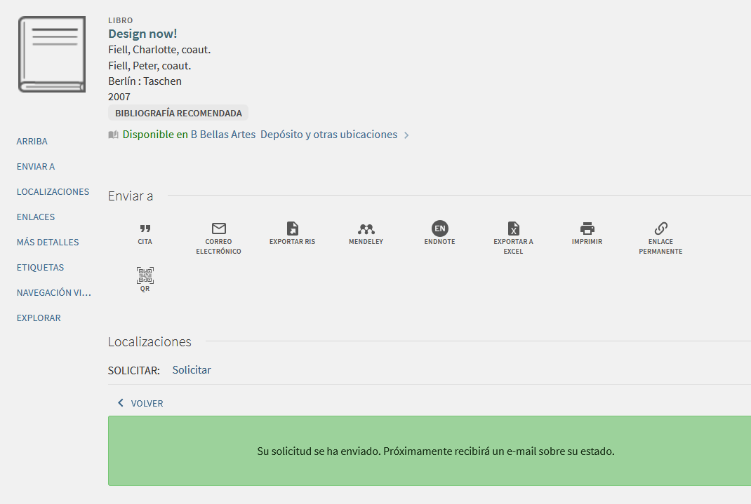Click the book cover thumbnail
751x504 pixels.
(x=51, y=55)
